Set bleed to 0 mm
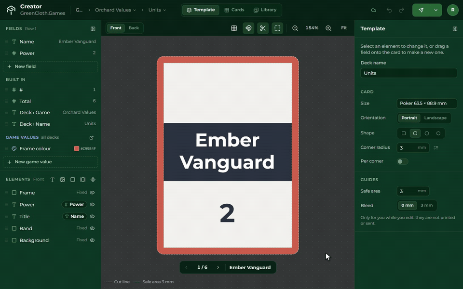Image resolution: width=463 pixels, height=289 pixels. tap(407, 206)
